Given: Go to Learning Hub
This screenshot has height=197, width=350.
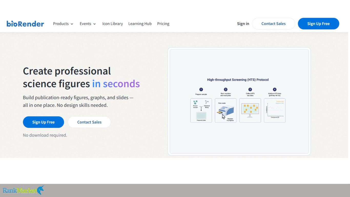Looking at the screenshot, I should (140, 24).
